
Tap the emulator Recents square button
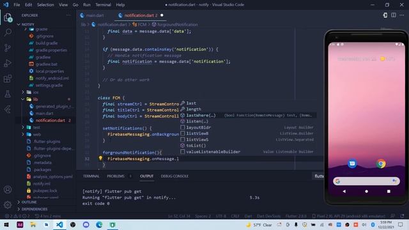point(389,191)
